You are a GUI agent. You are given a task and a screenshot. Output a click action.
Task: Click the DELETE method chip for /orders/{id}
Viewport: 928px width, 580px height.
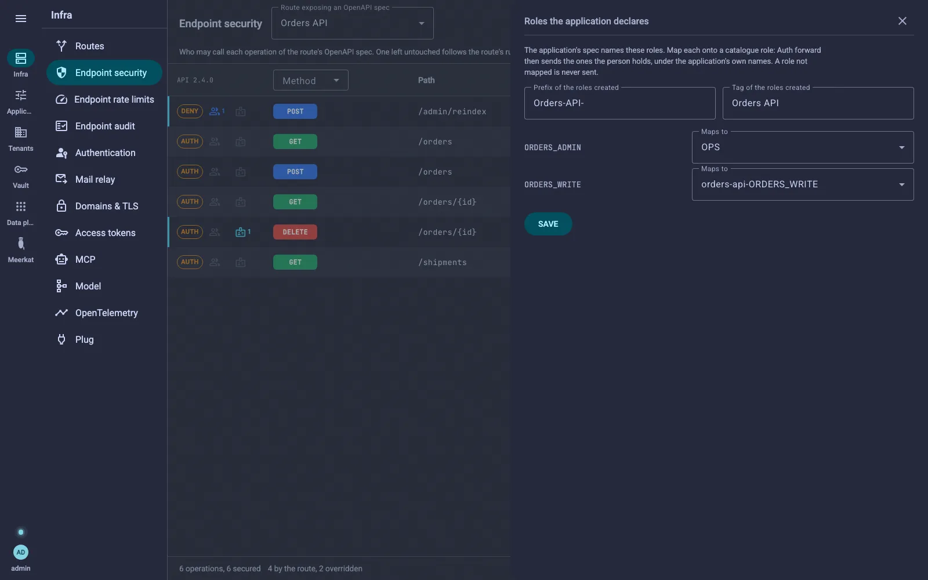tap(295, 232)
